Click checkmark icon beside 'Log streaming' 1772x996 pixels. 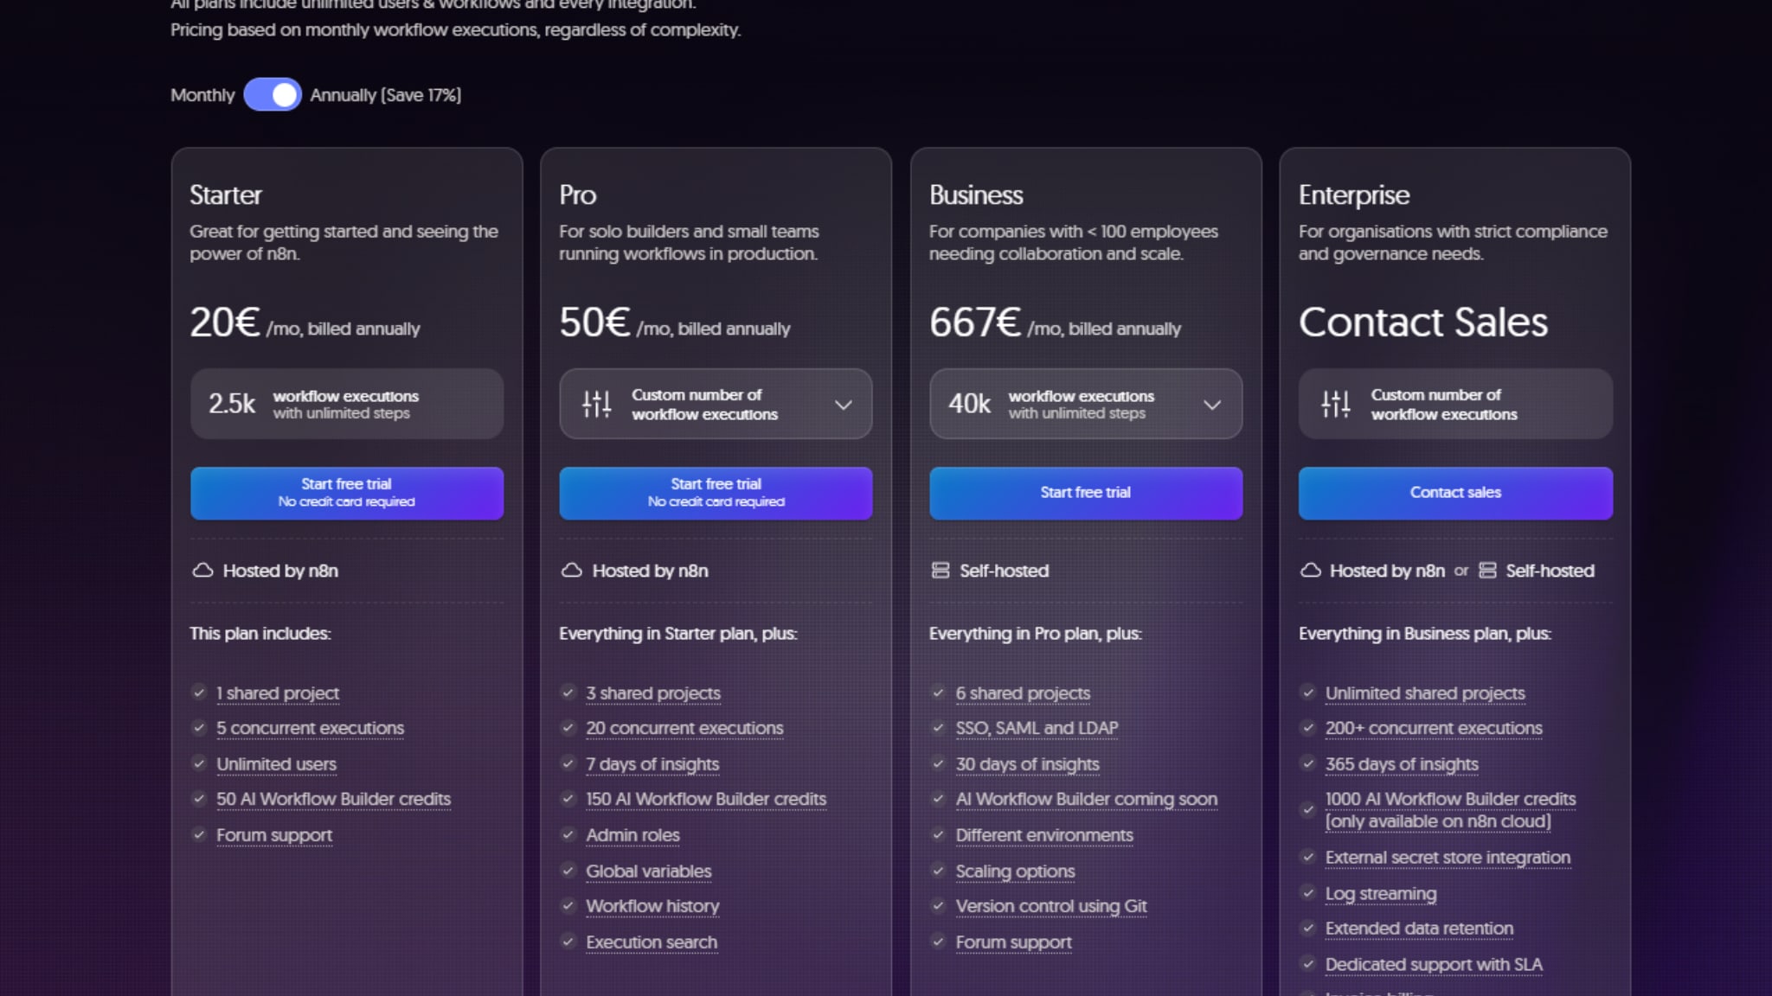click(x=1308, y=893)
